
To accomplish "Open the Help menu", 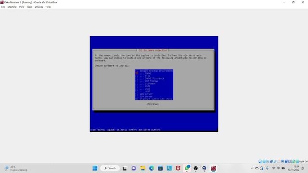I will click(x=48, y=7).
